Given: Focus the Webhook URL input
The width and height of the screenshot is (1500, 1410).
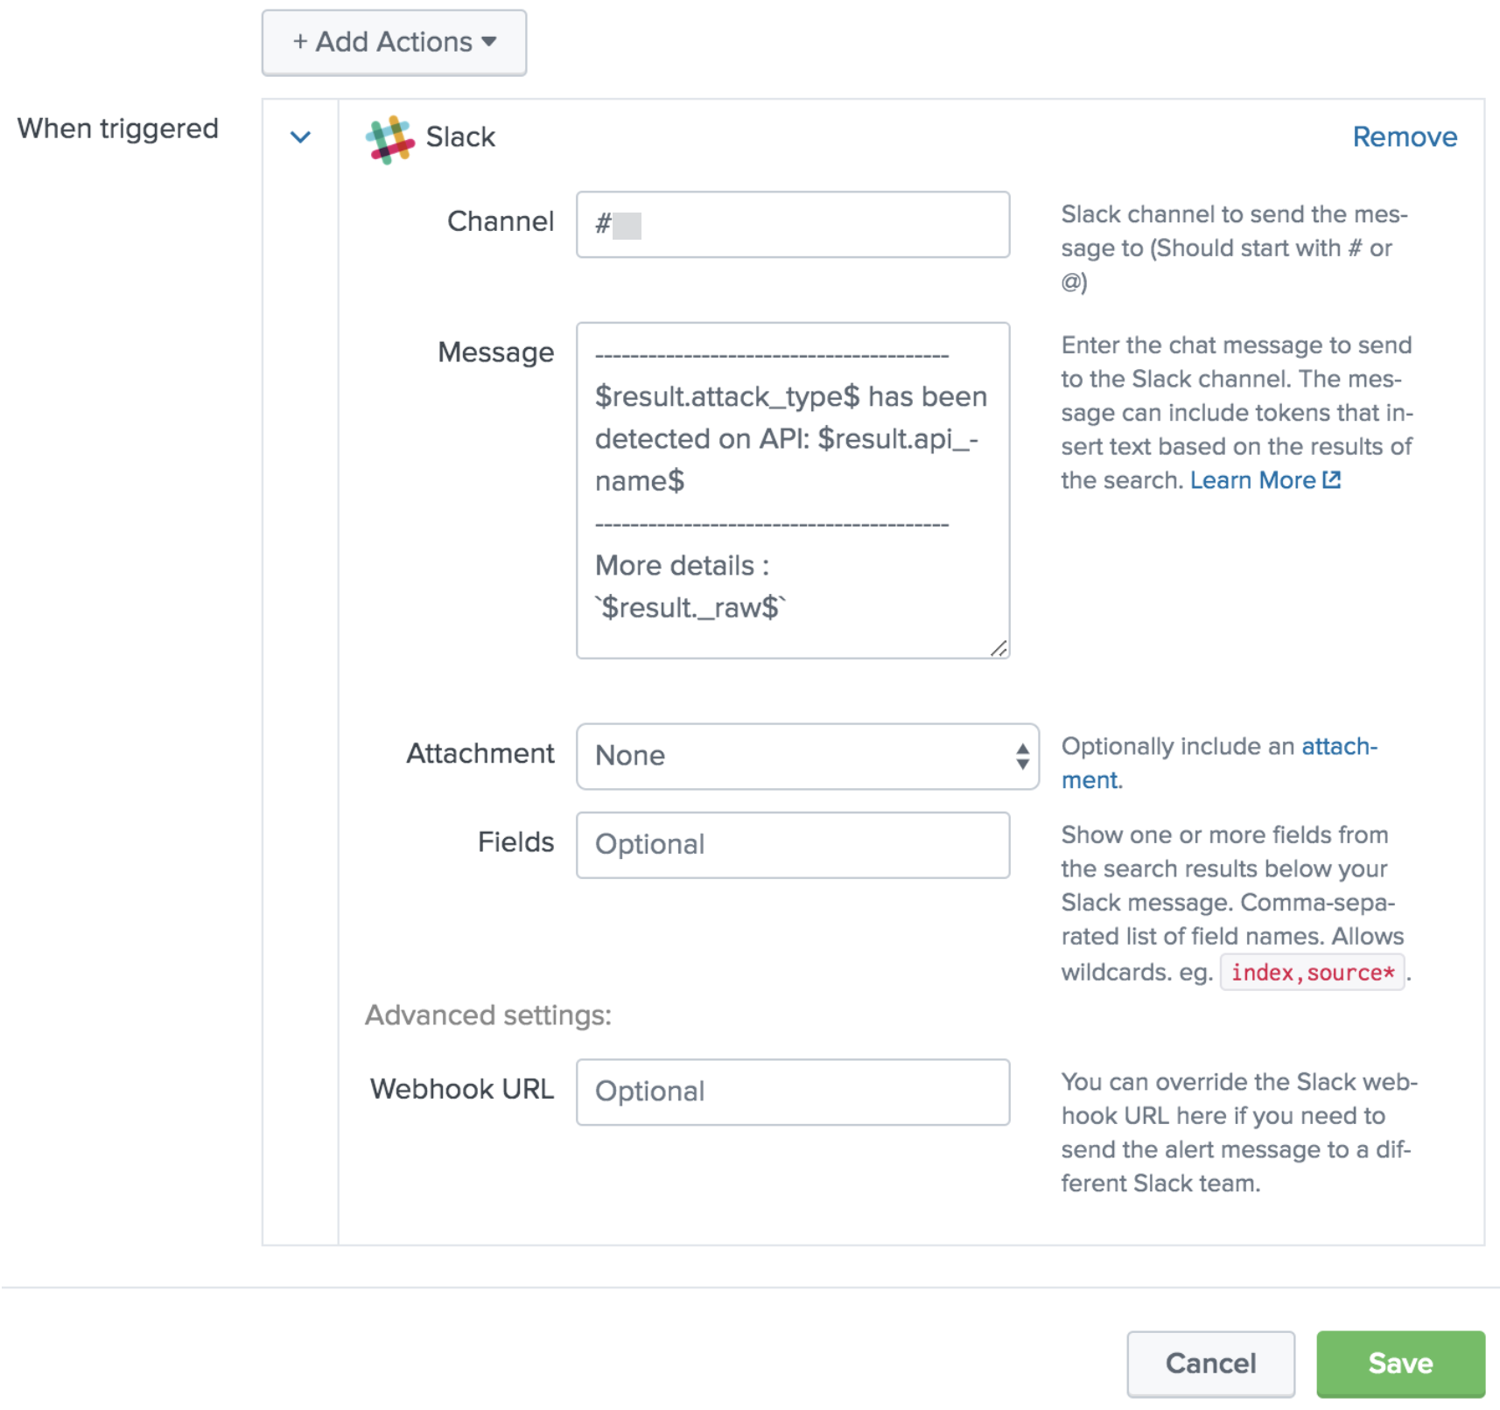Looking at the screenshot, I should pyautogui.click(x=792, y=1092).
